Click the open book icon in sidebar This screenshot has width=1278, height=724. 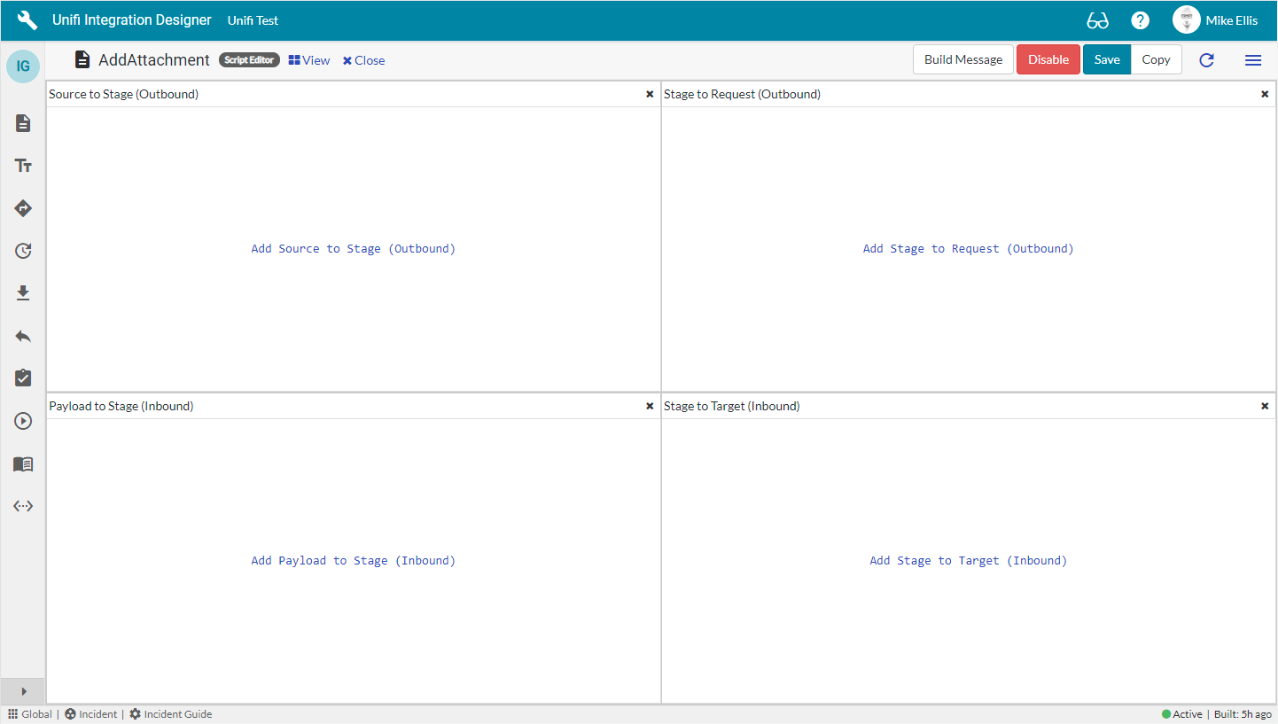tap(23, 463)
